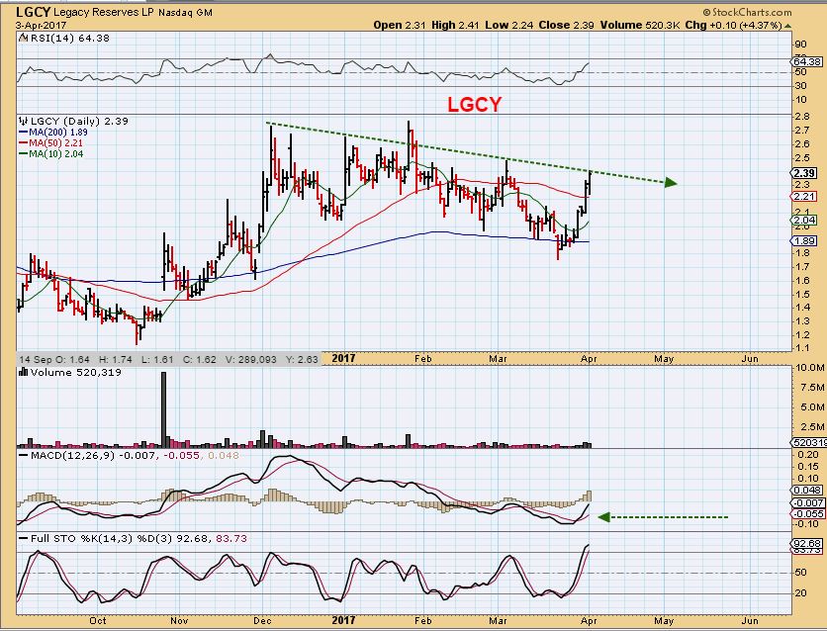This screenshot has height=631, width=827.
Task: Select the MA(50) 2.21 legend entry
Action: pos(51,142)
